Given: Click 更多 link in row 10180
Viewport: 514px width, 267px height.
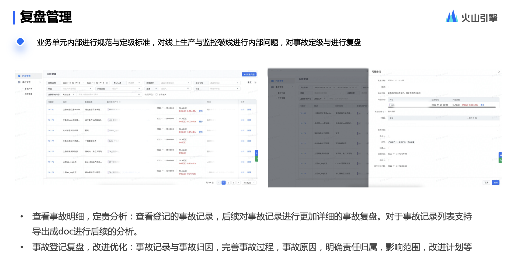Looking at the screenshot, I should (201, 111).
